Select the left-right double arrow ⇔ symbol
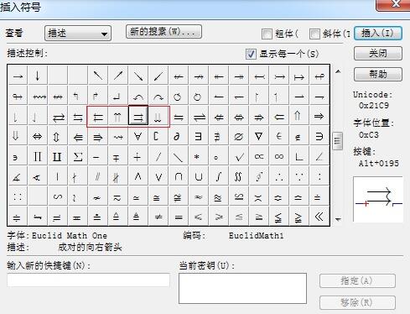 coord(38,136)
